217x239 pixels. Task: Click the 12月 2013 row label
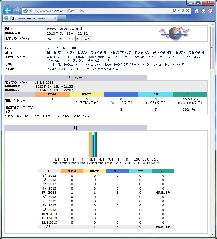pyautogui.click(x=49, y=223)
